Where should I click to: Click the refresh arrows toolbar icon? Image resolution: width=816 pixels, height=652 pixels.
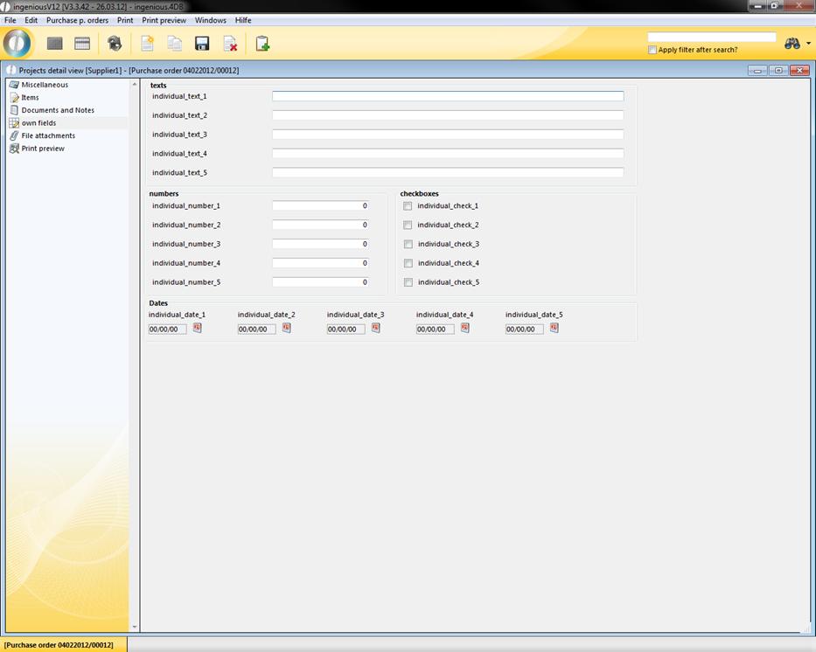[x=115, y=44]
